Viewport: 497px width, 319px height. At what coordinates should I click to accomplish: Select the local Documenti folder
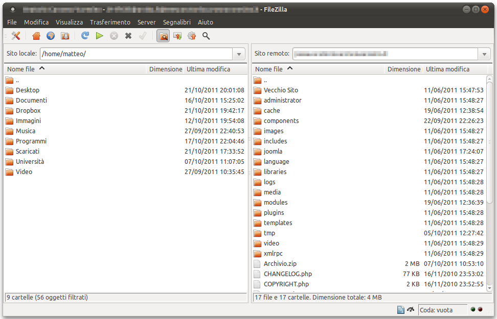tap(125, 101)
